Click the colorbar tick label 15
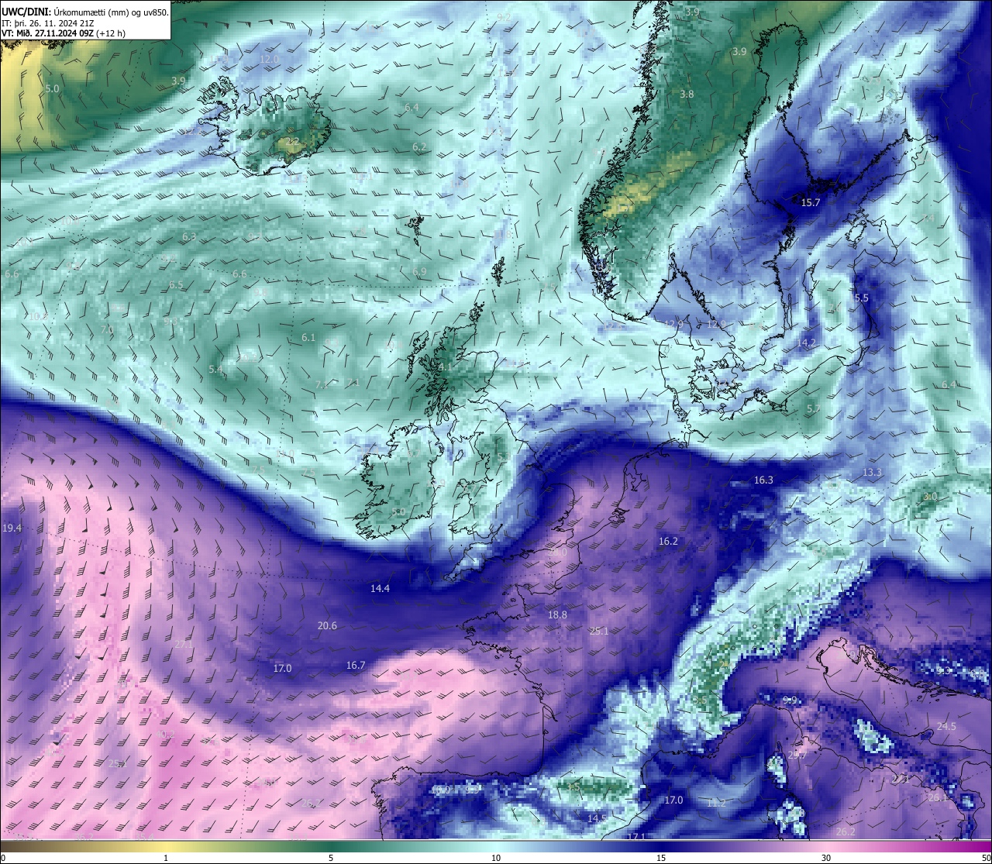This screenshot has width=992, height=864. pyautogui.click(x=661, y=858)
